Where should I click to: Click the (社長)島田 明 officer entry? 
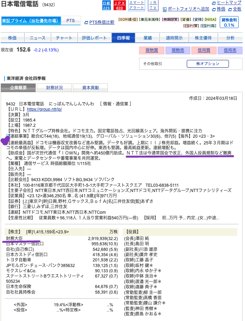pyautogui.click(x=137, y=244)
